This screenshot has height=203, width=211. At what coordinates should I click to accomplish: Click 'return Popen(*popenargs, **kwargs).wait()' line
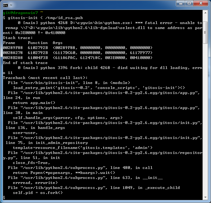click(x=64, y=173)
